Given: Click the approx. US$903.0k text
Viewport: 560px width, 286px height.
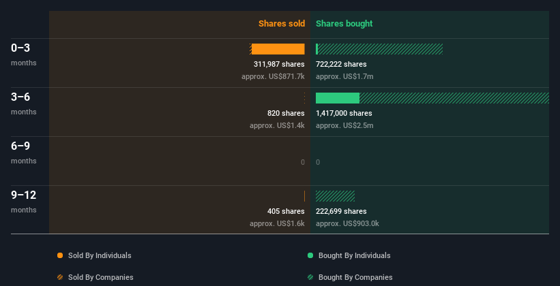Looking at the screenshot, I should click(347, 223).
